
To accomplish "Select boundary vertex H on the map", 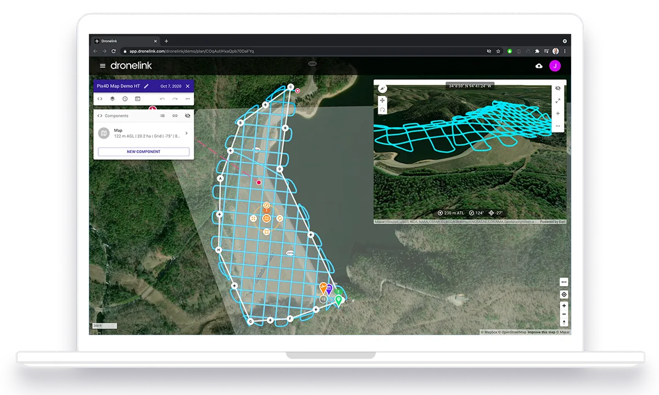I will click(x=218, y=250).
